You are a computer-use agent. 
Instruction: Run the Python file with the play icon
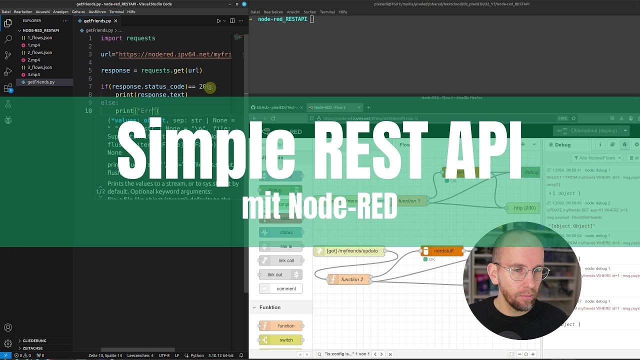[218, 21]
